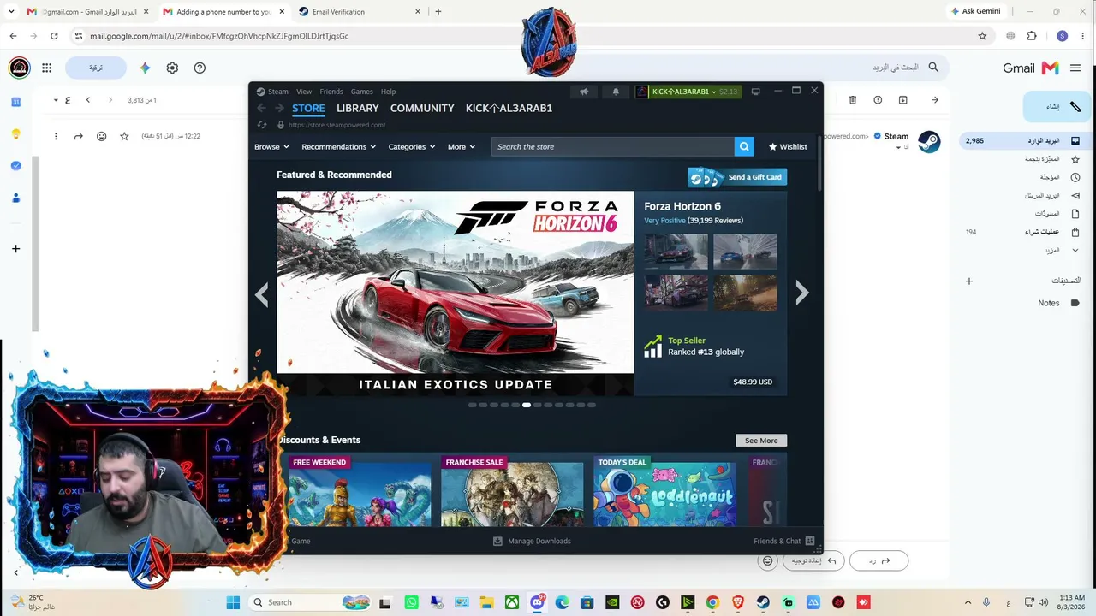1096x616 pixels.
Task: Show hidden system tray icons
Action: [x=968, y=602]
